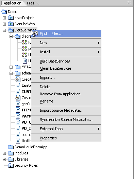Image resolution: width=134 pixels, height=179 pixels.
Task: Click the DemoLiquidDataApp folder icon
Action: [x=11, y=147]
